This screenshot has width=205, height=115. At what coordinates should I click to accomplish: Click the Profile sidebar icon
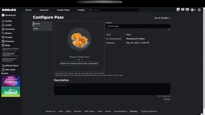[x=3, y=21]
